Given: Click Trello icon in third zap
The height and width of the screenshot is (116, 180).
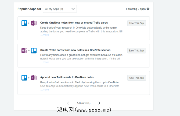Looking at the screenshot, I should pyautogui.click(x=24, y=78).
